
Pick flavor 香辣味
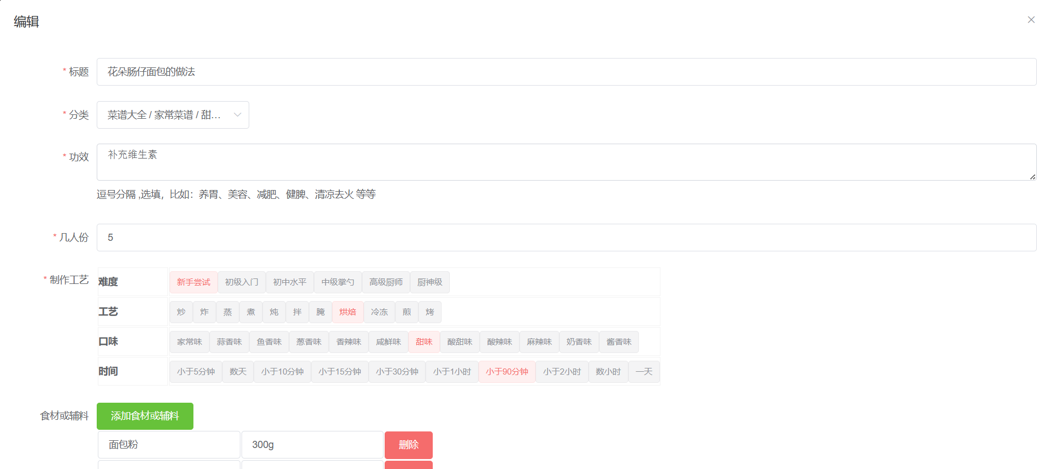coord(349,342)
